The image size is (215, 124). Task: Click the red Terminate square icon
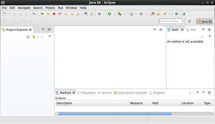coord(54,14)
